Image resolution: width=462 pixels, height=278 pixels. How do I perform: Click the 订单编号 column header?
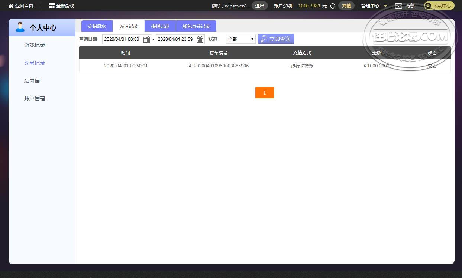pyautogui.click(x=219, y=53)
